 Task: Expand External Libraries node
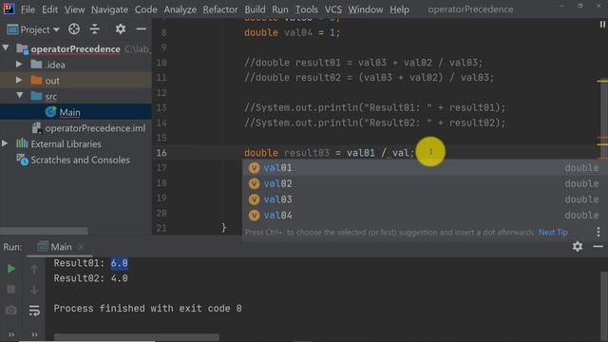point(5,143)
